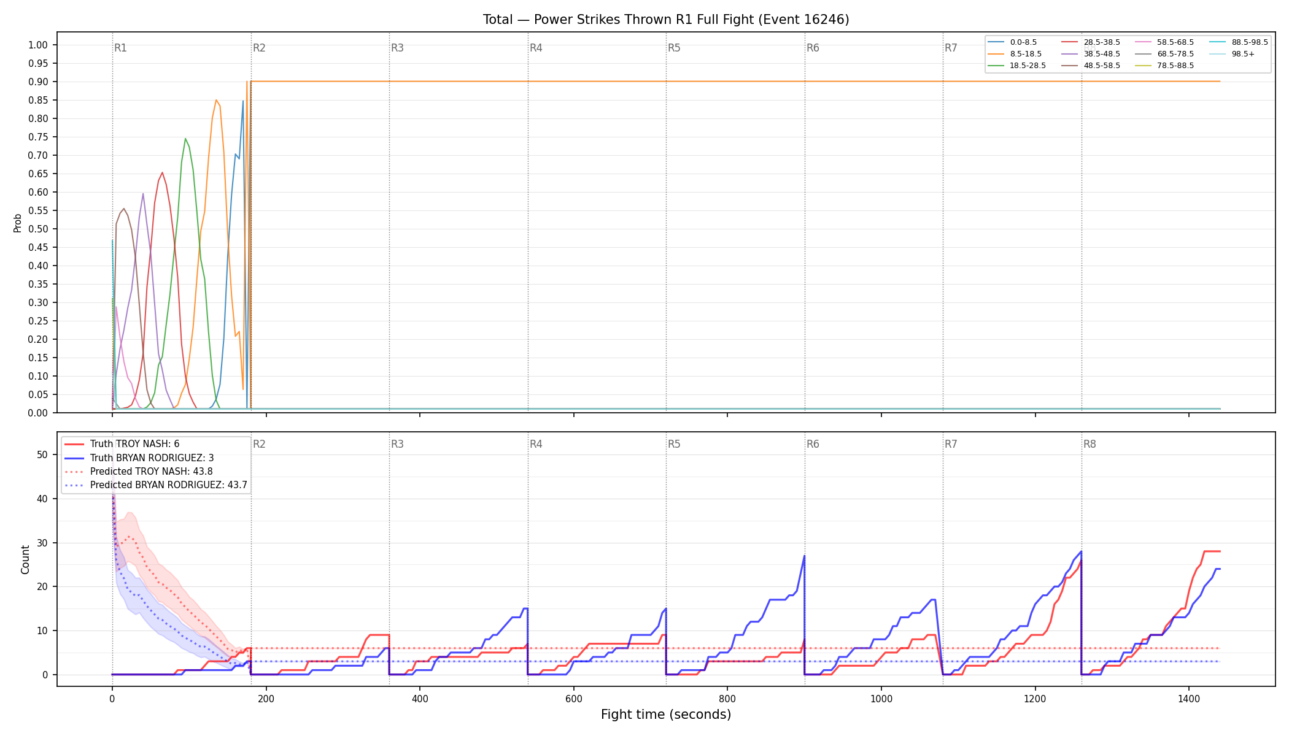Select the R6 round marker in Count chart

813,444
